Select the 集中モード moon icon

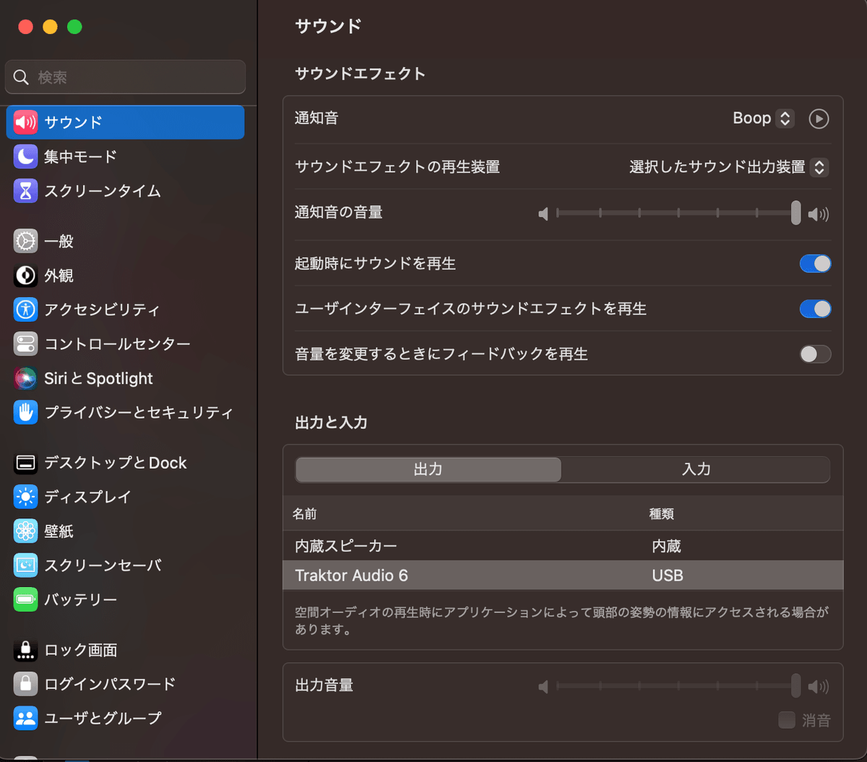[x=24, y=156]
